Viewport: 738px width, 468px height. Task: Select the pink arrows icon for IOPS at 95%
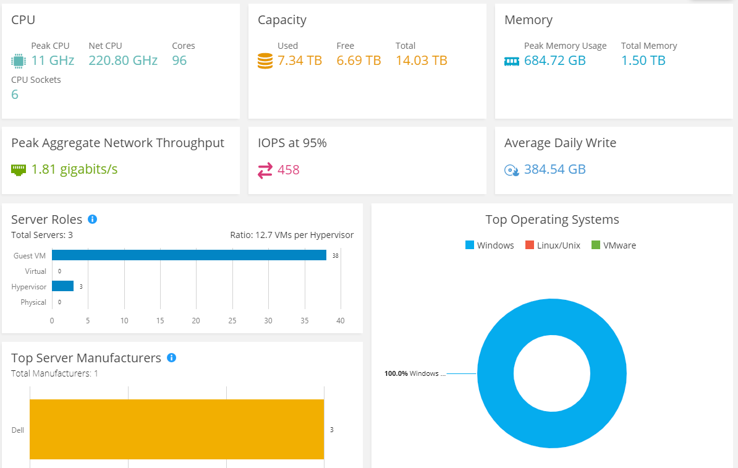click(x=266, y=169)
